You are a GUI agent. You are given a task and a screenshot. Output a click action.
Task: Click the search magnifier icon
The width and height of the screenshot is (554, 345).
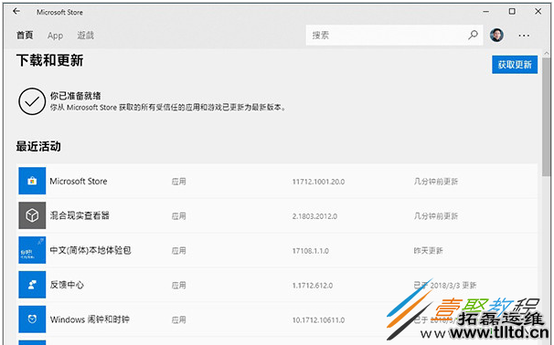pos(473,35)
